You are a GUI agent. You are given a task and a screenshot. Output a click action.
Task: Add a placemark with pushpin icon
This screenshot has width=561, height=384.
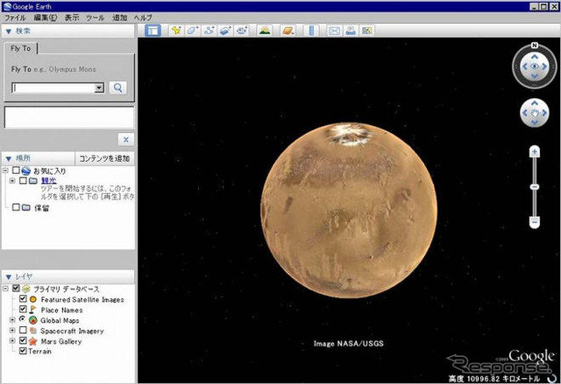tap(176, 31)
